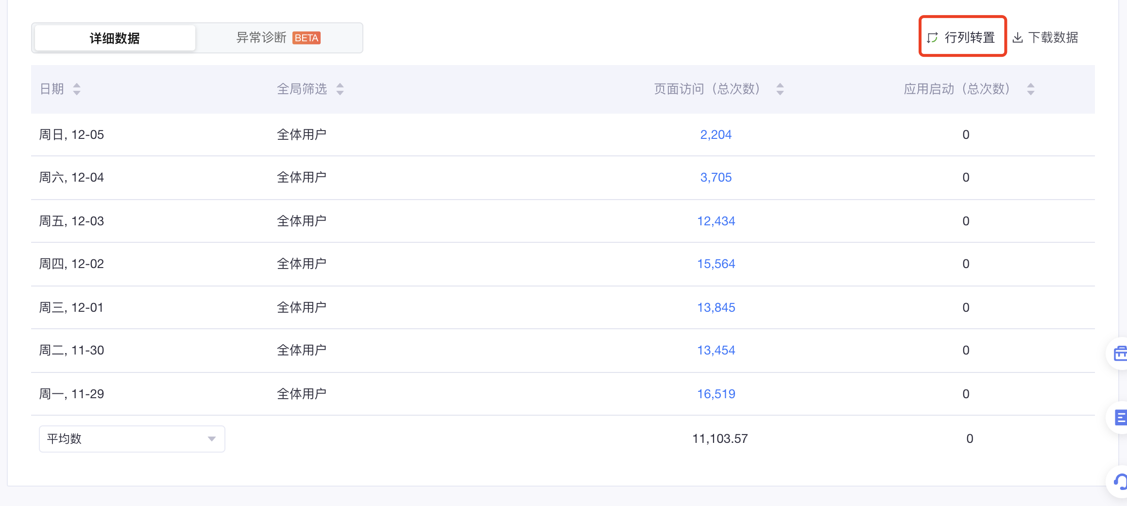Open the 平均数 dropdown
This screenshot has height=506, width=1127.
(132, 439)
